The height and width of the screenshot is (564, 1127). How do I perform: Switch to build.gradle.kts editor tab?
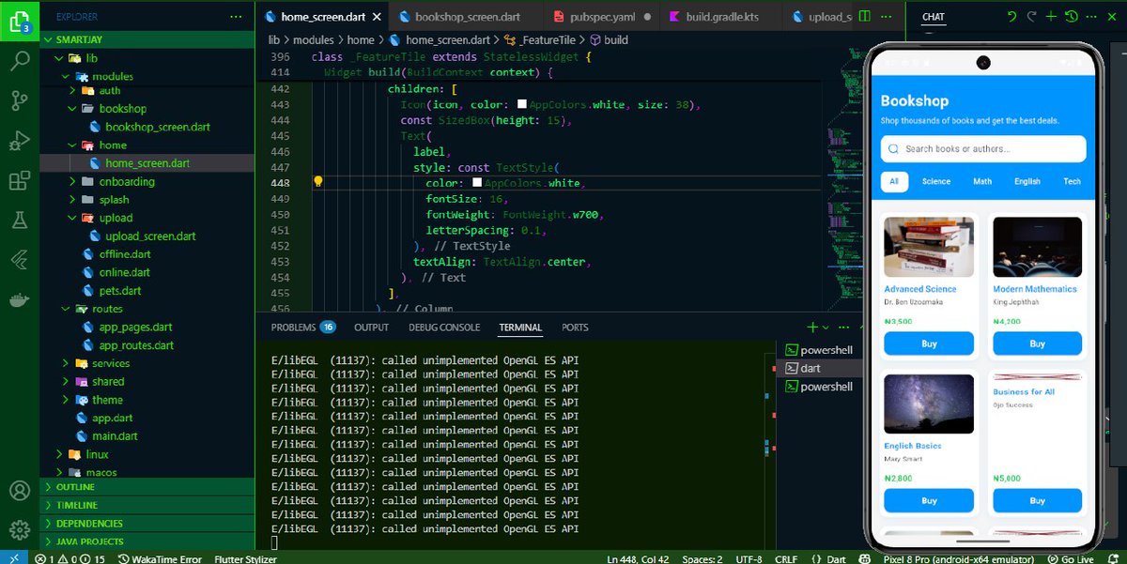click(721, 17)
